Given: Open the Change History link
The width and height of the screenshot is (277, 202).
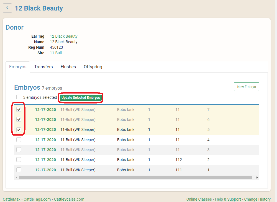Looking at the screenshot, I should 257,199.
